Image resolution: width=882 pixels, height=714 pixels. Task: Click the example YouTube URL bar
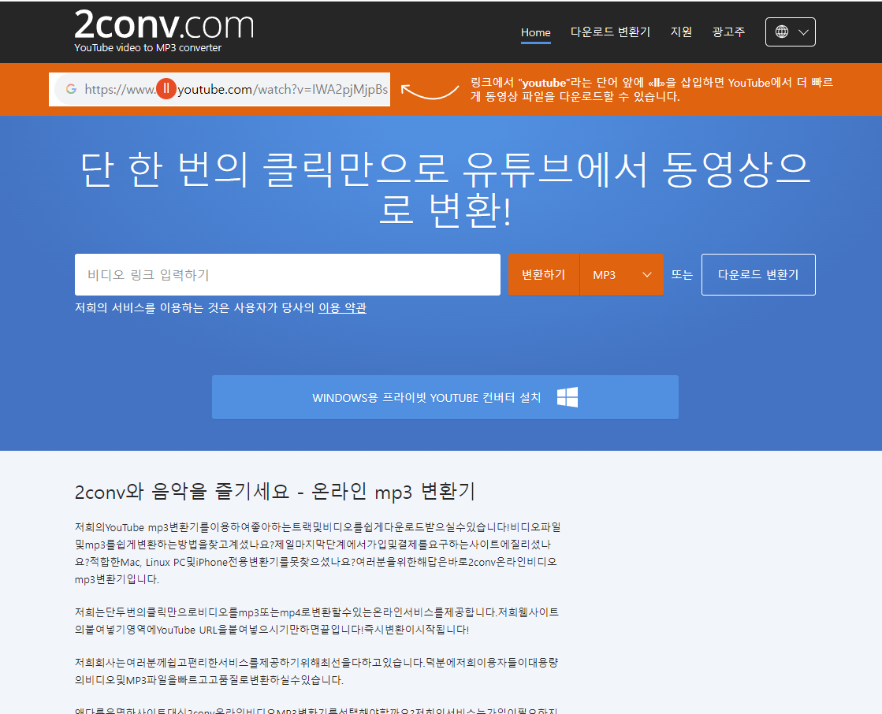[x=219, y=89]
